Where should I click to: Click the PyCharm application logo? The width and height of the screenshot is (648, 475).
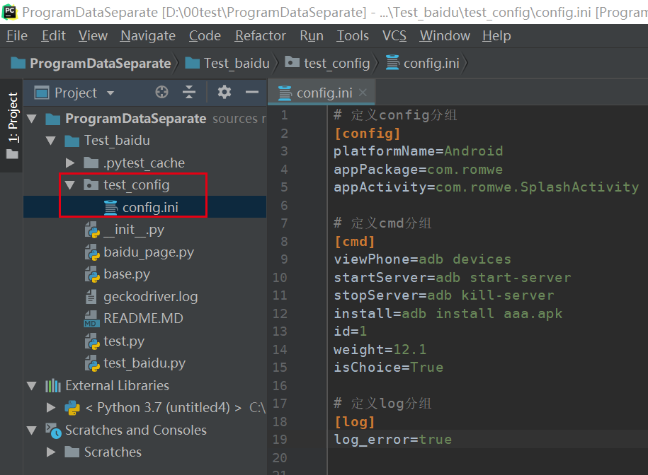9,12
